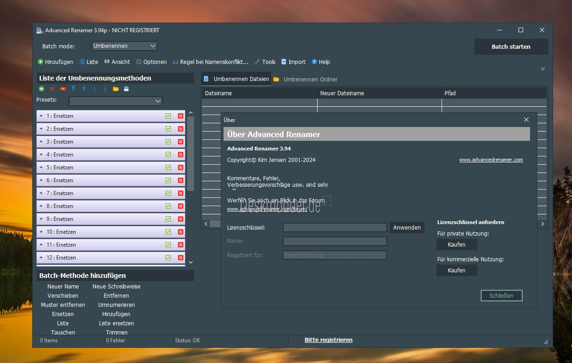
Task: Disable method 5 : Ersetzen via green checkbox
Action: tap(168, 167)
